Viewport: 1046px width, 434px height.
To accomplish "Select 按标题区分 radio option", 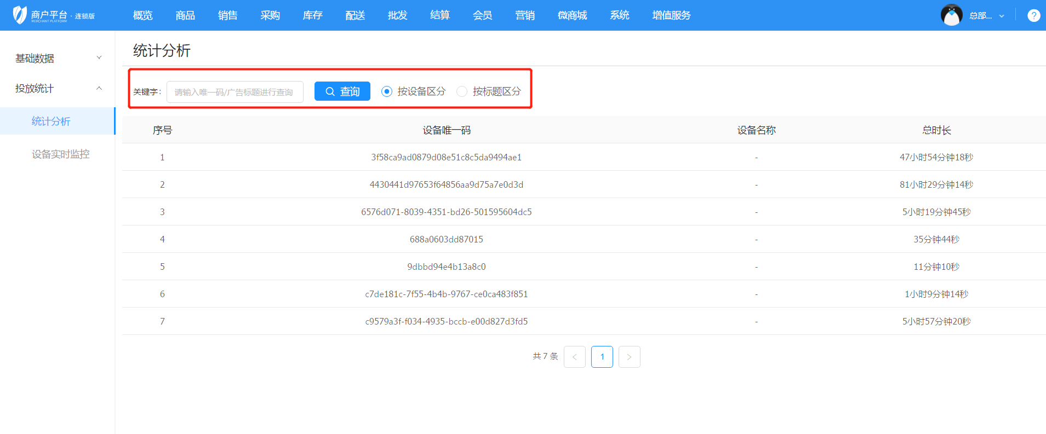I will [x=462, y=91].
